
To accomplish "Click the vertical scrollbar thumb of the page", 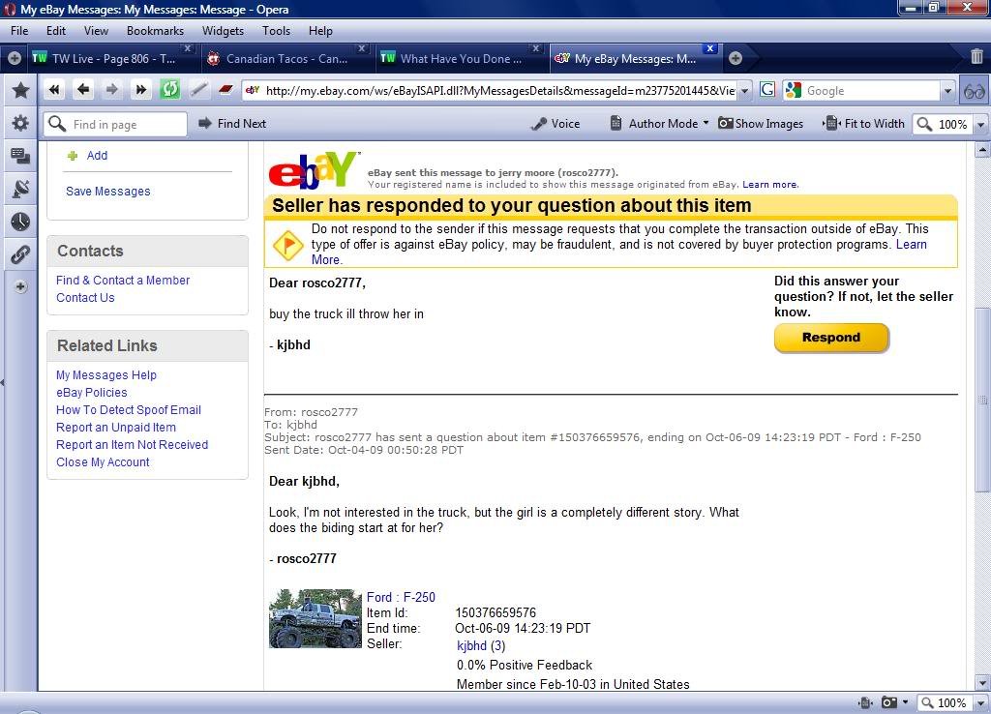I will click(x=981, y=398).
